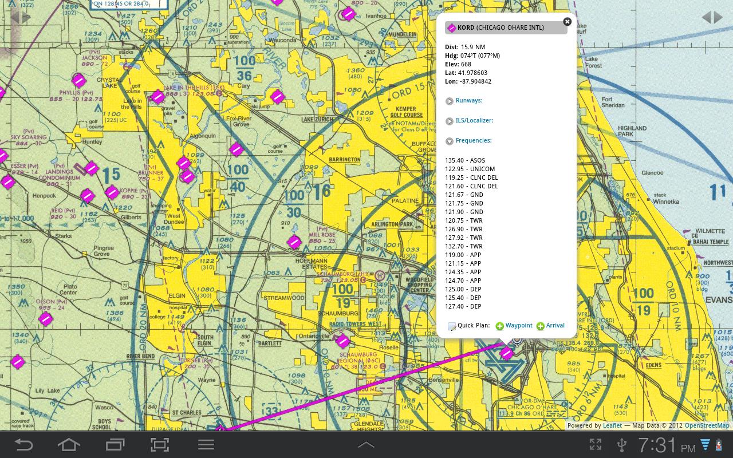Close the KORD airport info popup
This screenshot has width=733, height=458.
pyautogui.click(x=567, y=22)
